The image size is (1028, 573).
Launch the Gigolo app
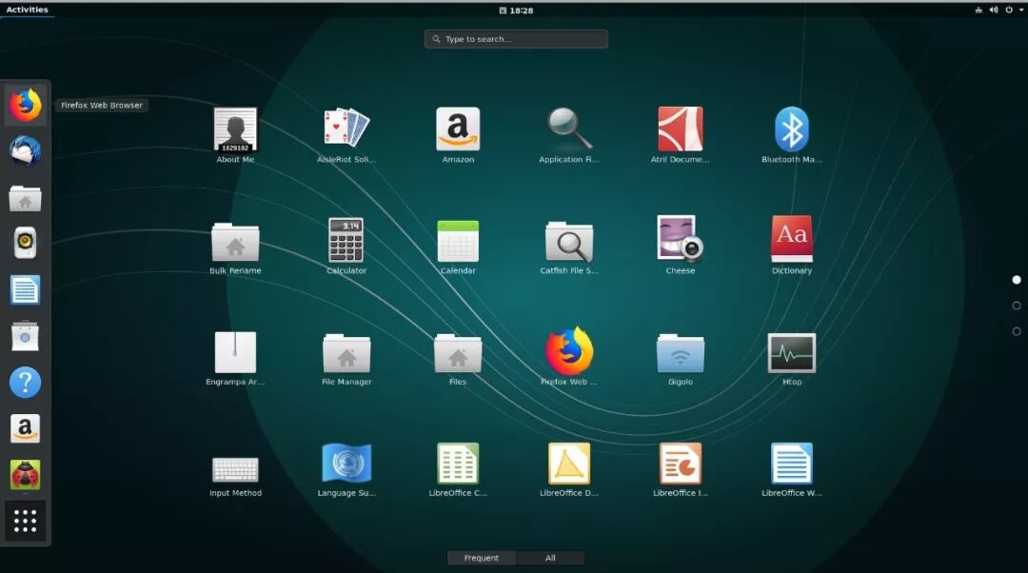pos(680,354)
